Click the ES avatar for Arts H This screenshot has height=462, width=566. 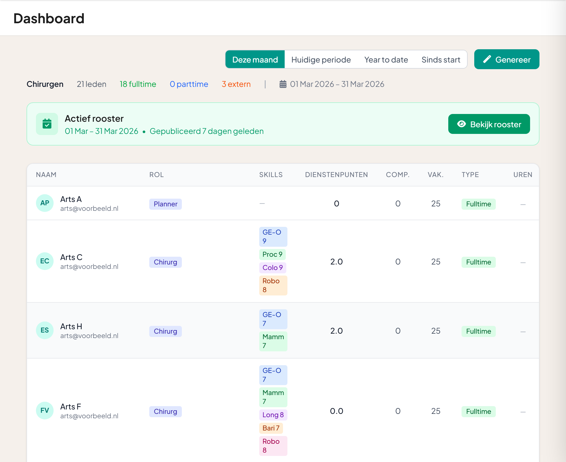click(45, 330)
